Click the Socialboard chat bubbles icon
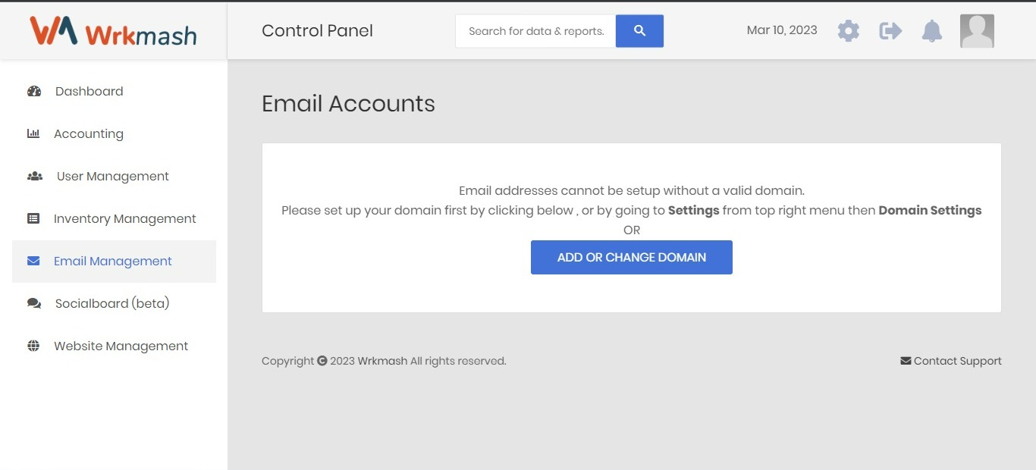The image size is (1036, 470). click(x=34, y=304)
